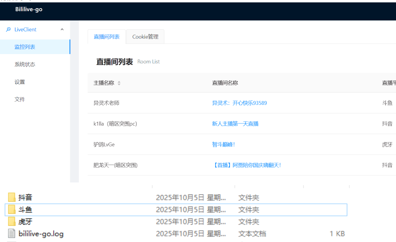The height and width of the screenshot is (242, 396).
Task: Go to 设置 in the sidebar
Action: point(20,82)
